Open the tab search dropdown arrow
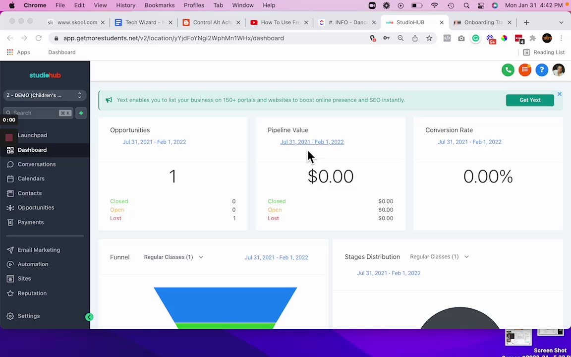 [x=561, y=23]
